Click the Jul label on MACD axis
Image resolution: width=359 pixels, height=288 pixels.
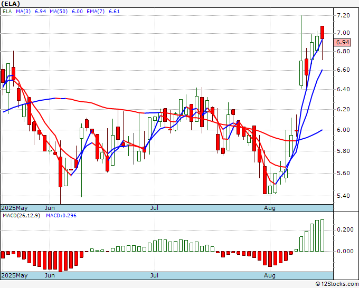click(154, 275)
